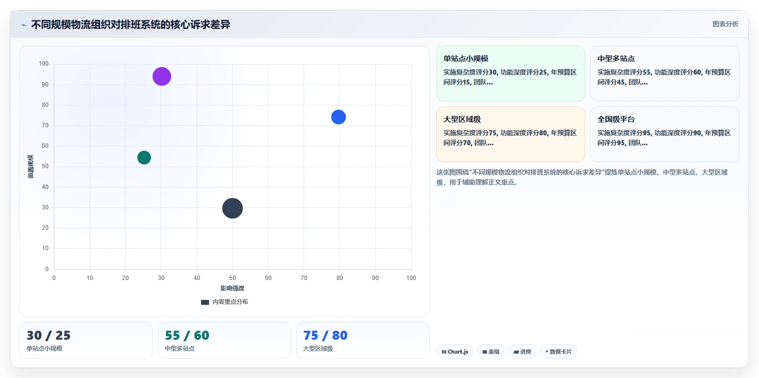The height and width of the screenshot is (378, 759).
Task: Click the 中型多站点 label under 55 / 60
Action: pyautogui.click(x=180, y=349)
